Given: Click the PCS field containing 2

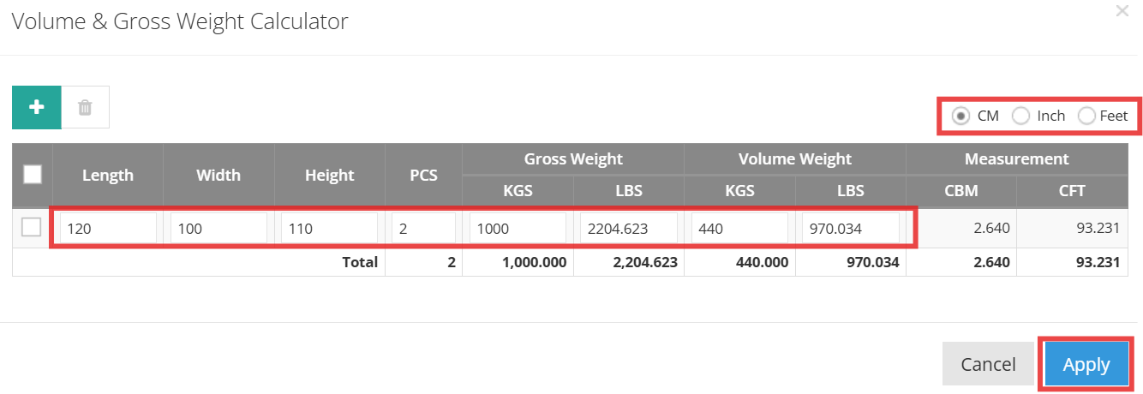Looking at the screenshot, I should click(x=423, y=229).
